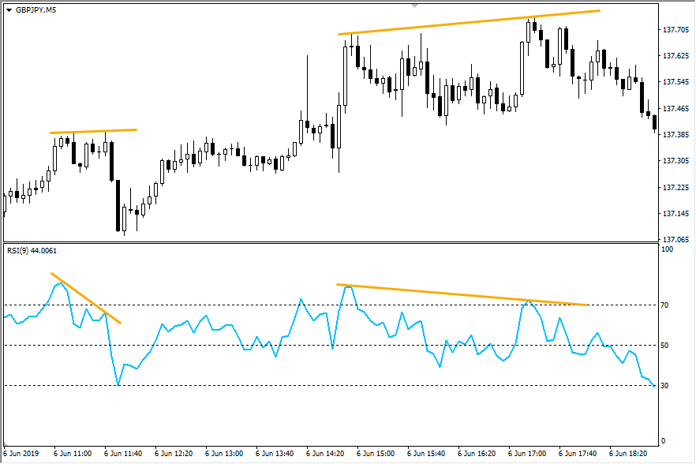Click the 6 Jun 2019 date label
This screenshot has height=464, width=696.
(21, 455)
